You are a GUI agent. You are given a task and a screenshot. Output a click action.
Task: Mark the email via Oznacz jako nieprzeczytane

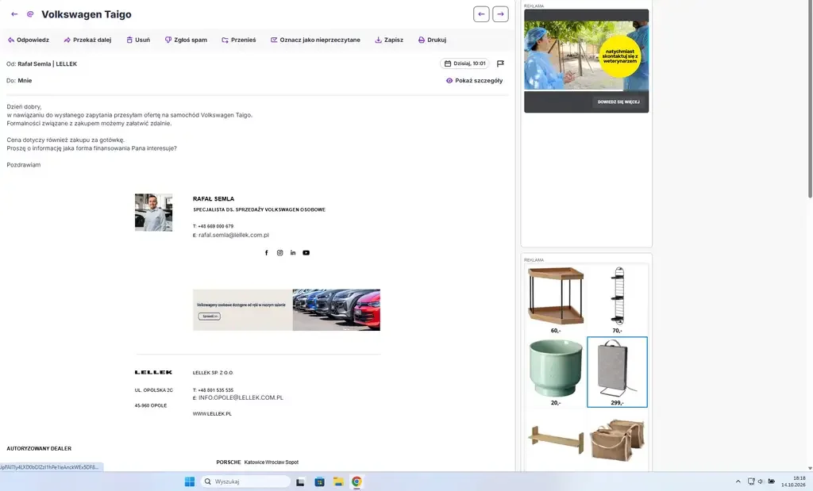(315, 40)
